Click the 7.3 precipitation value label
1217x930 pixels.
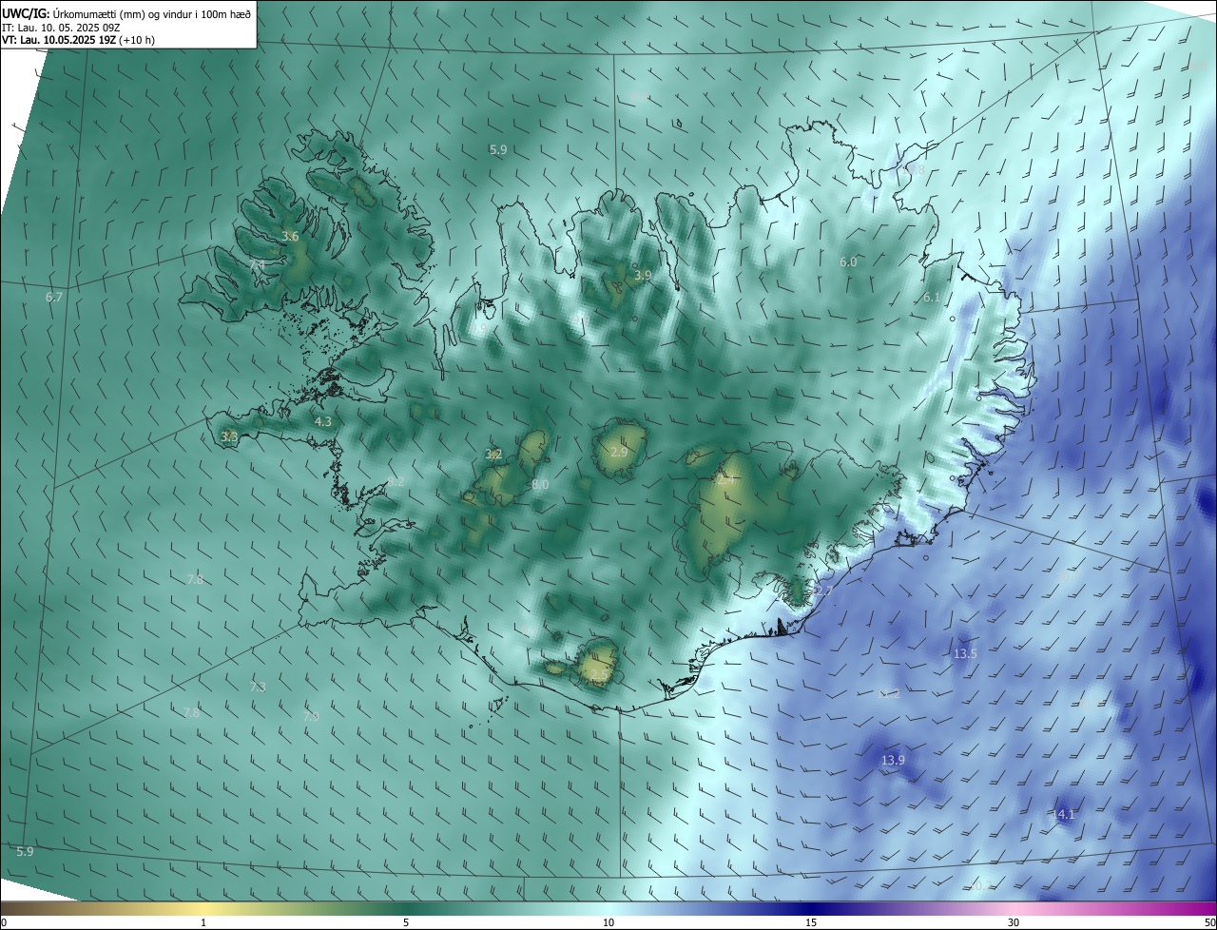pyautogui.click(x=258, y=687)
